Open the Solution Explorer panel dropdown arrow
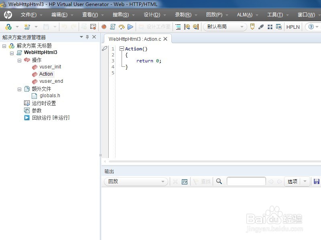This screenshot has height=240, width=321. (x=81, y=37)
